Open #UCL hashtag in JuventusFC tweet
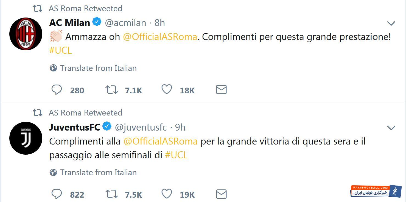 pyautogui.click(x=177, y=155)
